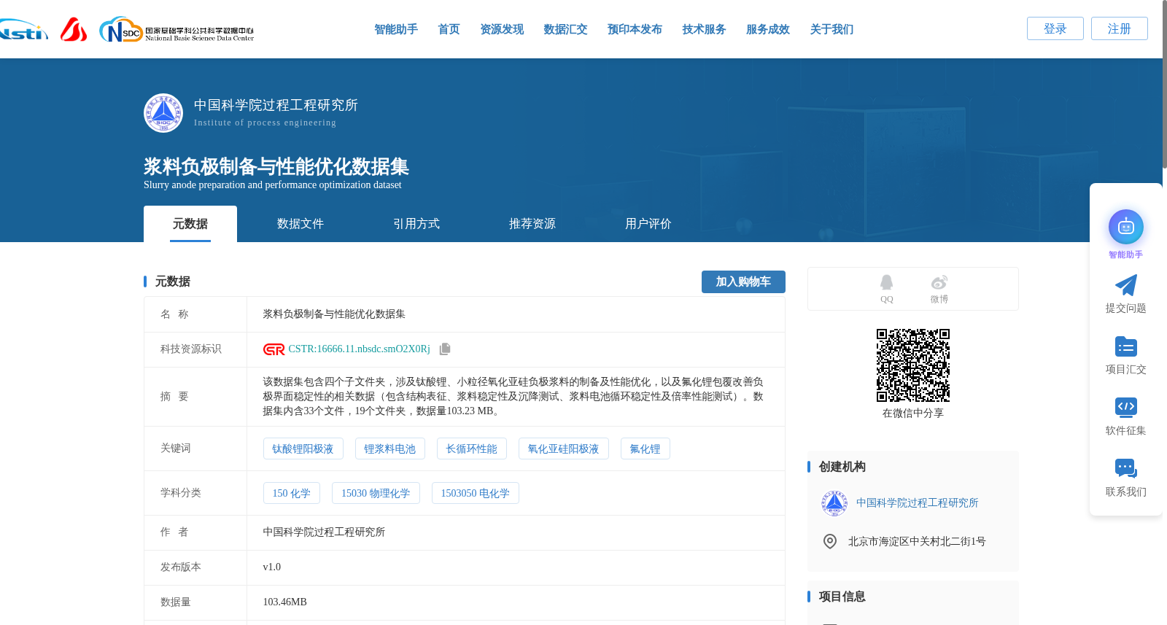Switch to the 数据文件 tab
The height and width of the screenshot is (625, 1167).
pos(301,224)
